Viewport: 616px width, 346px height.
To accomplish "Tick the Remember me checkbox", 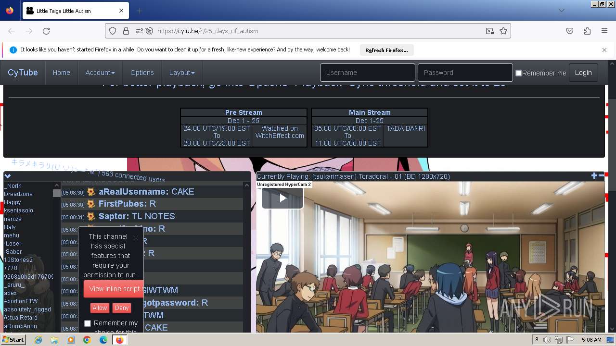I will pos(519,73).
